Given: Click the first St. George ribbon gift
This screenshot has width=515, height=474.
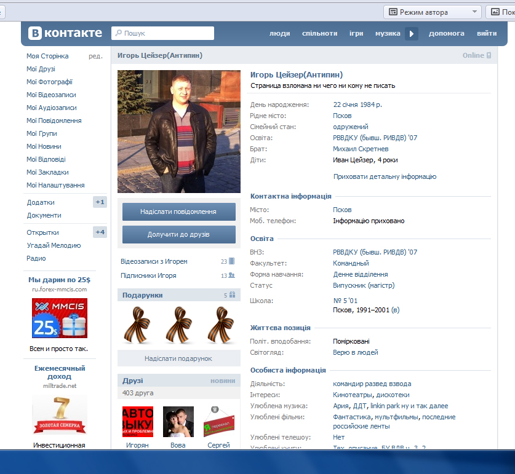Looking at the screenshot, I should 137,325.
